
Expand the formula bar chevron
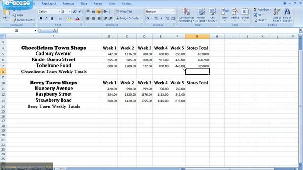tap(301, 30)
